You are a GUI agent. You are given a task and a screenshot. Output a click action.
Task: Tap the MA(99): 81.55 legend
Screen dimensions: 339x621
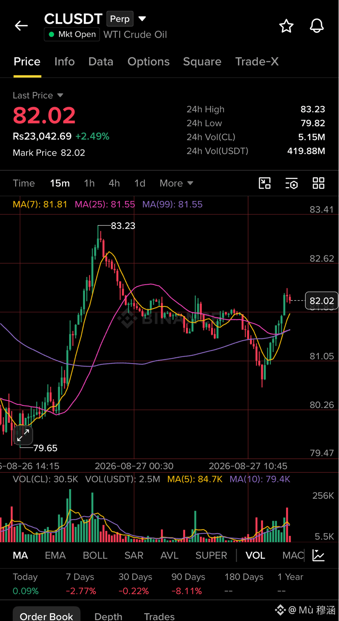pyautogui.click(x=172, y=204)
